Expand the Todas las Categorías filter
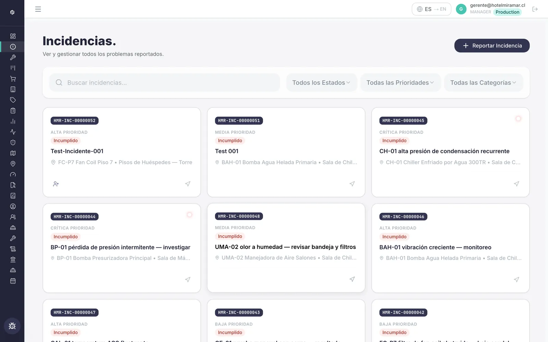This screenshot has height=342, width=548. 483,83
